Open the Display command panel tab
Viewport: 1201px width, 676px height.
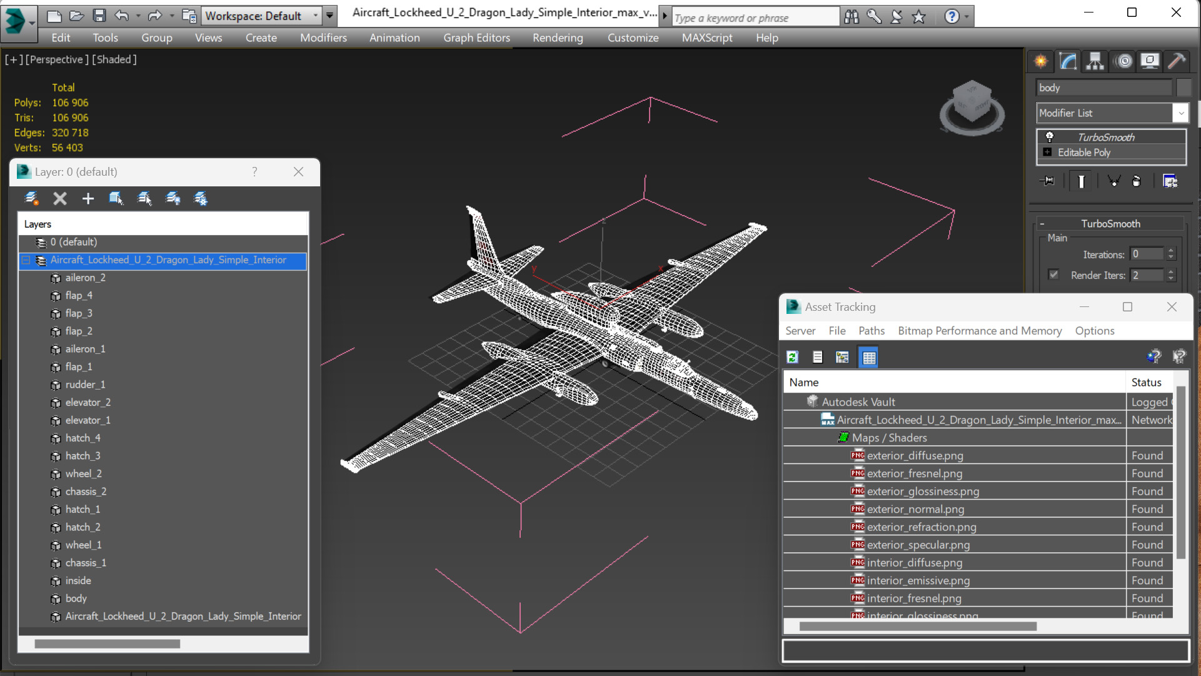coord(1150,61)
